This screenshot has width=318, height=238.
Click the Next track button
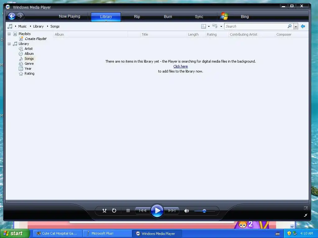[171, 211]
